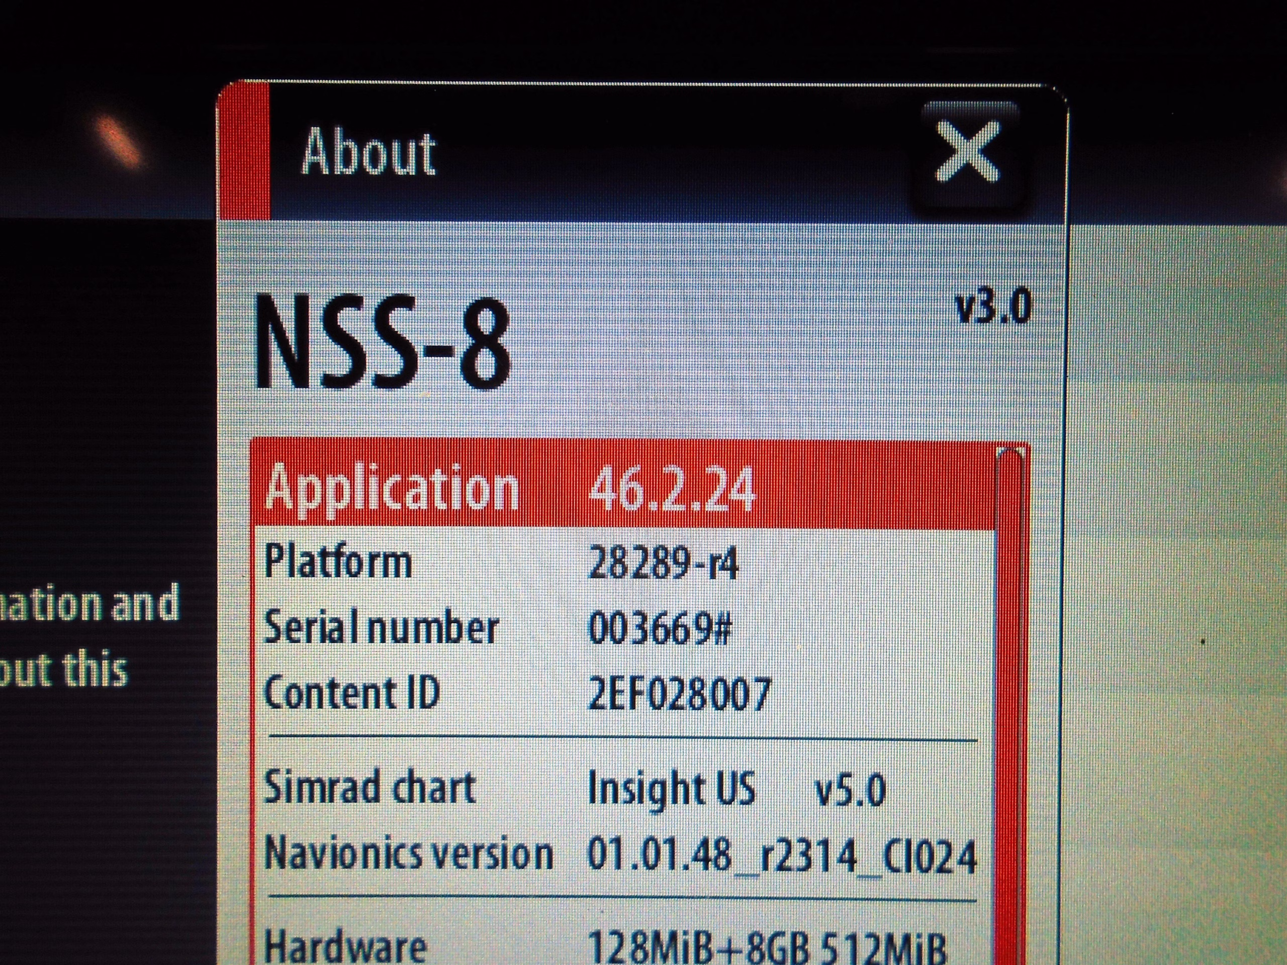The height and width of the screenshot is (965, 1287).
Task: Click the red list scrollbar
Action: coord(1010,698)
